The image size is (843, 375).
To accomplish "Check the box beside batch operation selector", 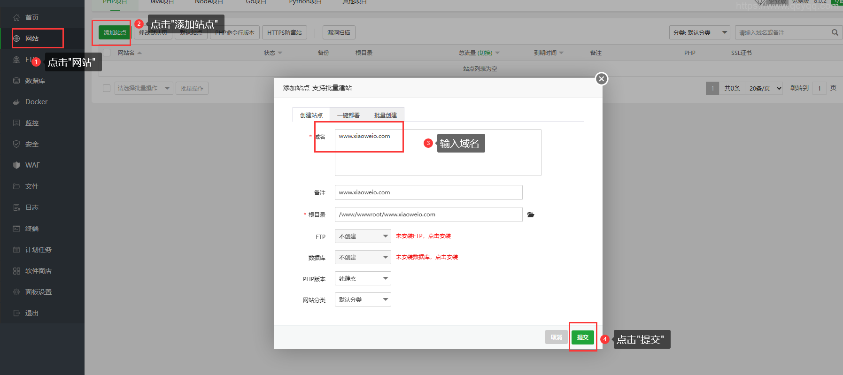I will coord(107,88).
